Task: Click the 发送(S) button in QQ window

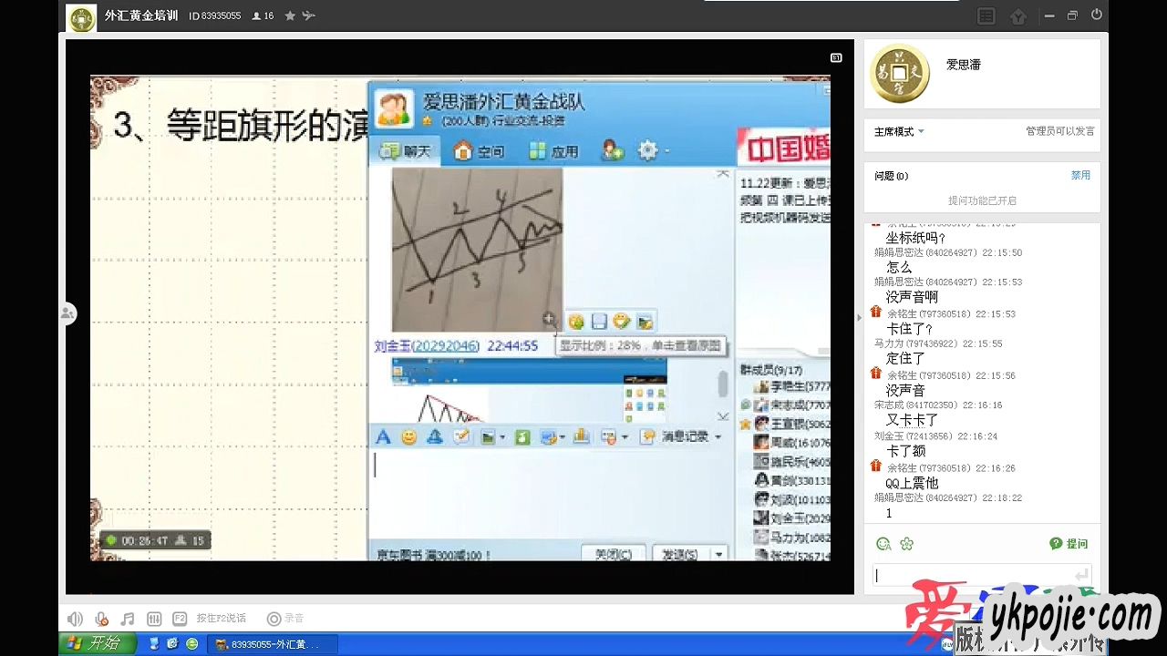Action: click(x=680, y=554)
